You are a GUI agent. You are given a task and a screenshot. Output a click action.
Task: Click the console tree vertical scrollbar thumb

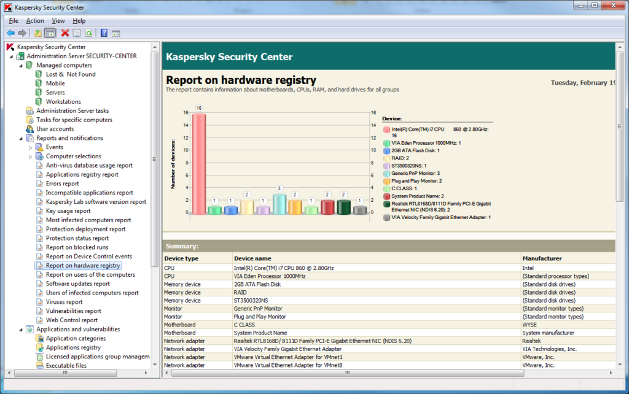pos(155,159)
